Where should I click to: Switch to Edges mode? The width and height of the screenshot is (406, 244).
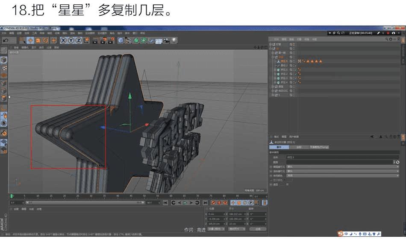click(3, 91)
